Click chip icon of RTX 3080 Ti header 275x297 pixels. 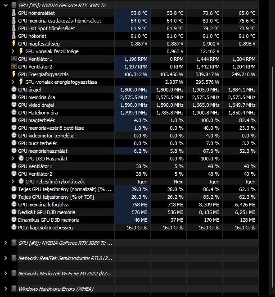click(x=14, y=5)
